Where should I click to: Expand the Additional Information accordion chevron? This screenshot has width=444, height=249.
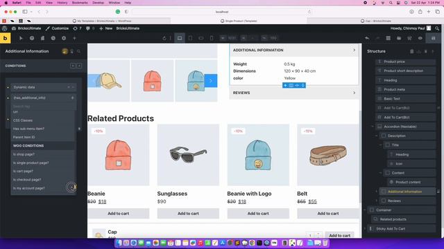tap(354, 50)
